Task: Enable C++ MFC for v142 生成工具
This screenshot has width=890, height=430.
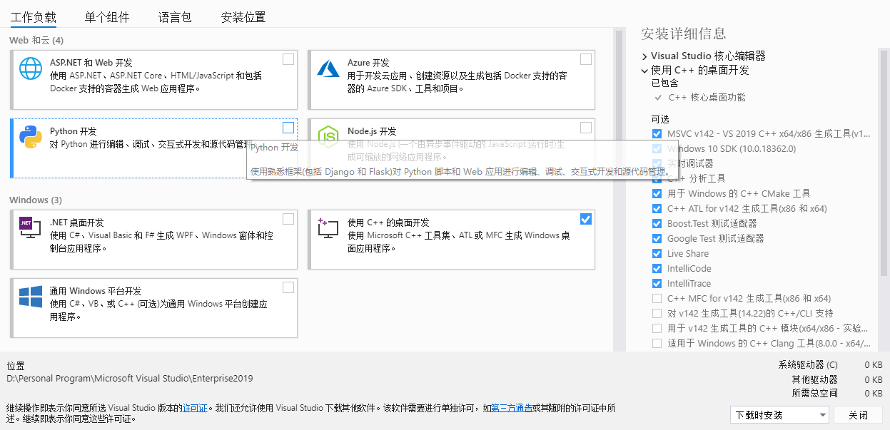Action: pos(657,298)
